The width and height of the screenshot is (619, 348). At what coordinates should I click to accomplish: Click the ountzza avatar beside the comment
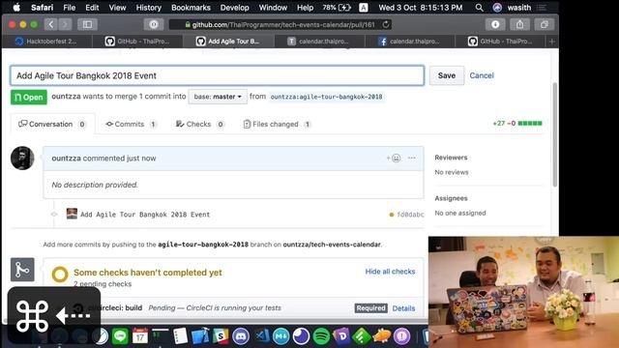tap(22, 159)
